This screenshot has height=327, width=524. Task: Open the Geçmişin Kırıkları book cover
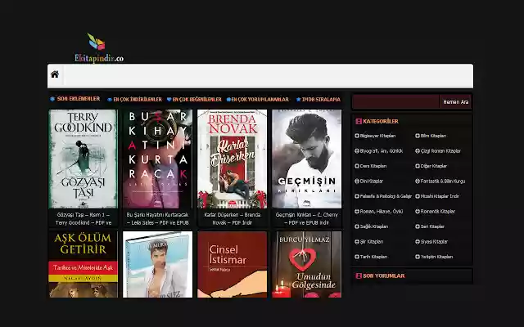[x=307, y=159]
